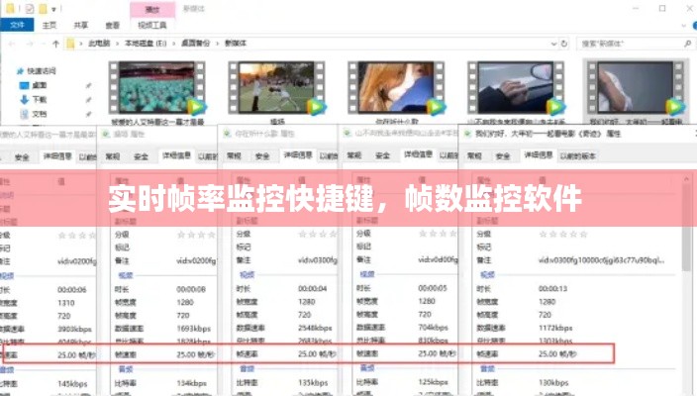Click the Quick Access star icon in sidebar
697x396 pixels.
click(21, 71)
